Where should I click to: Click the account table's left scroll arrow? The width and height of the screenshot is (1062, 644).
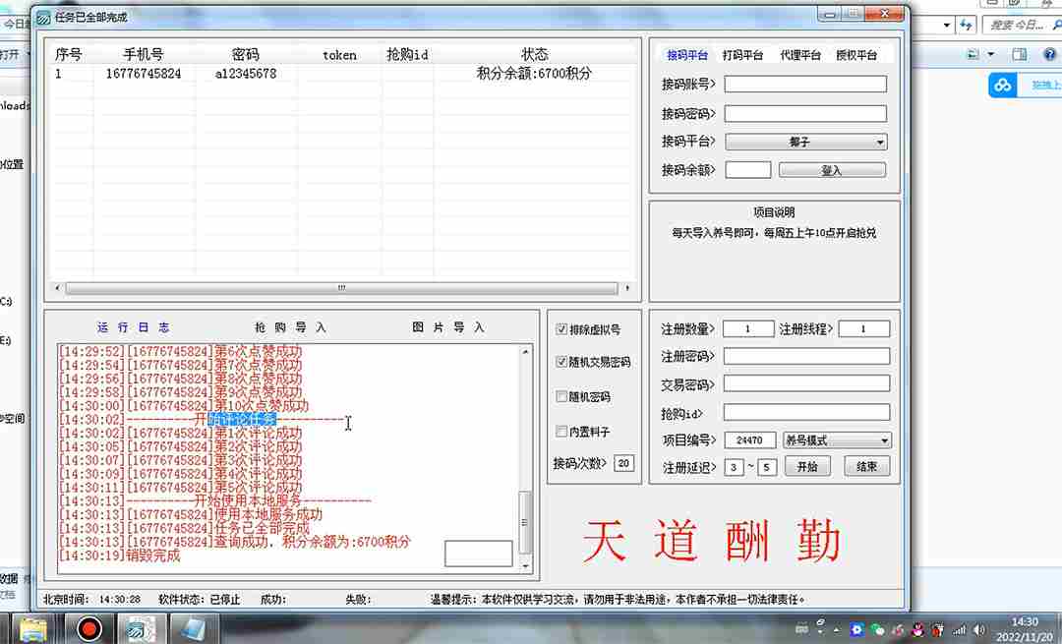point(58,288)
